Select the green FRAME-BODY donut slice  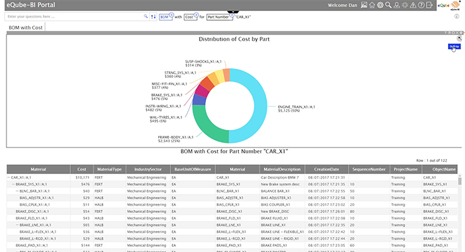[x=207, y=127]
